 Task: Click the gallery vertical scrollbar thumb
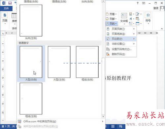103,86
